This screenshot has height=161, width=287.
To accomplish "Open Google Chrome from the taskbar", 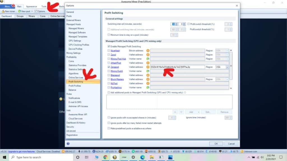I will 105,157.
